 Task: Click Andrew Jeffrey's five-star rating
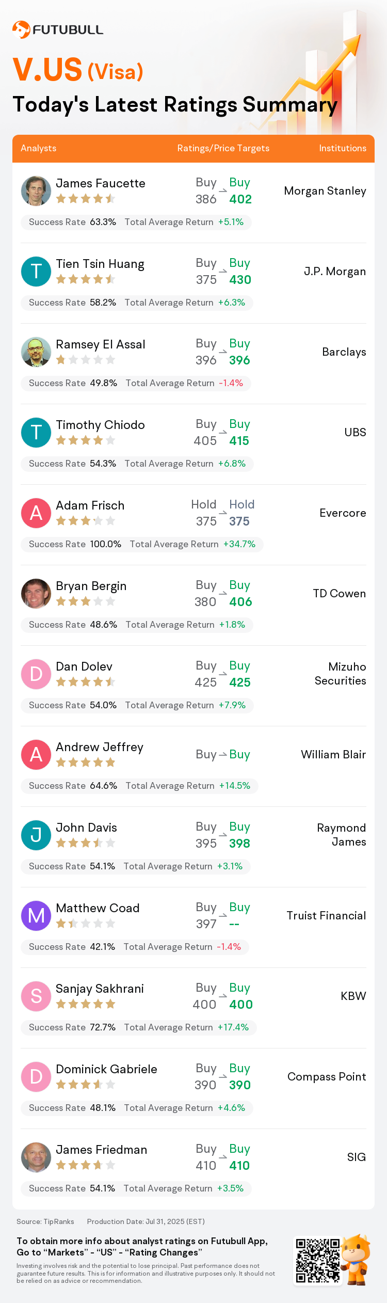(x=86, y=762)
